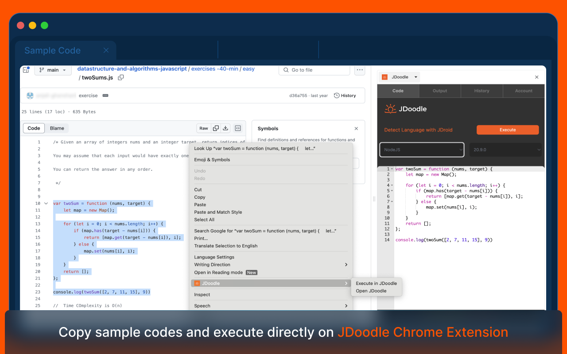Expand the commit message ellipsis
Viewport: 567px width, 354px height.
(x=105, y=96)
